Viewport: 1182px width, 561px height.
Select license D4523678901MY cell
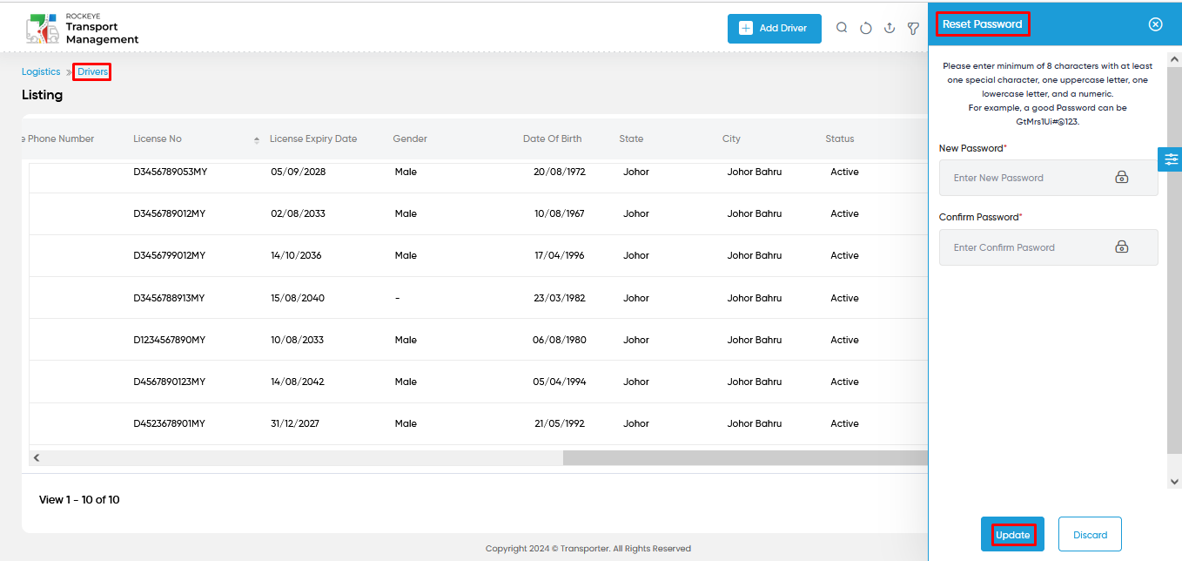tap(169, 424)
